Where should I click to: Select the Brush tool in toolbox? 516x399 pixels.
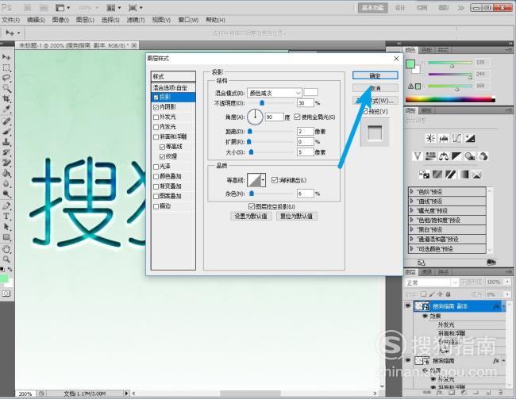point(6,132)
